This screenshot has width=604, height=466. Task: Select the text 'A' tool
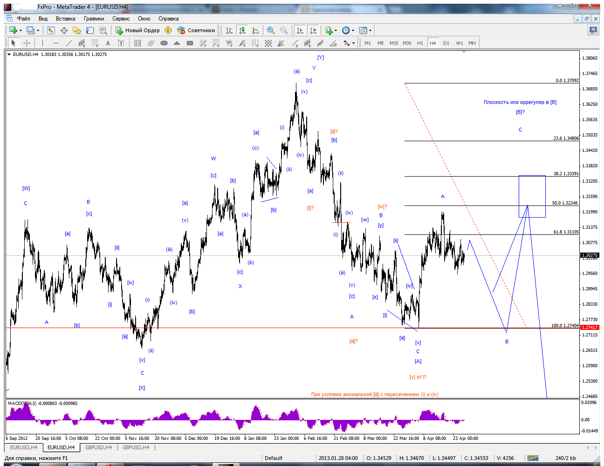pyautogui.click(x=108, y=43)
